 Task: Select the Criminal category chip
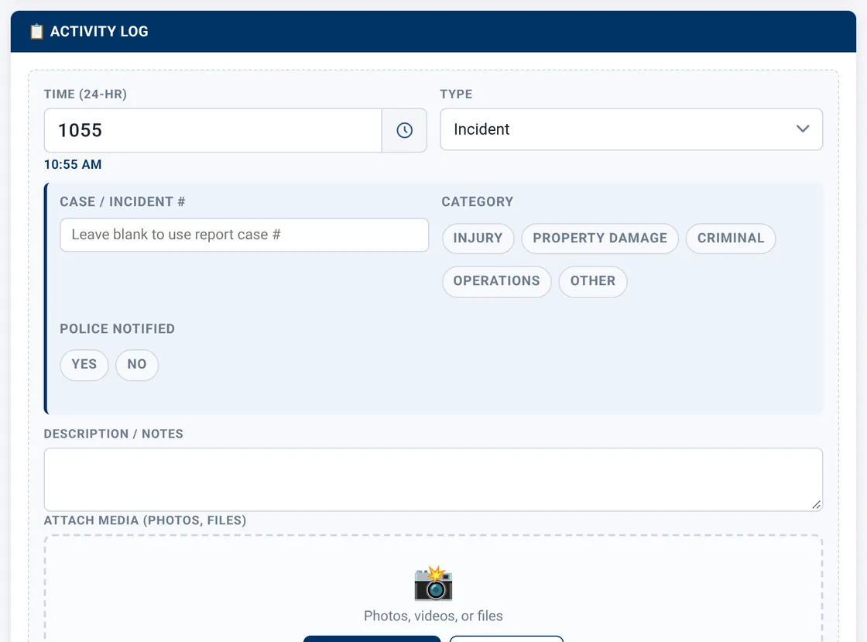[x=731, y=239]
